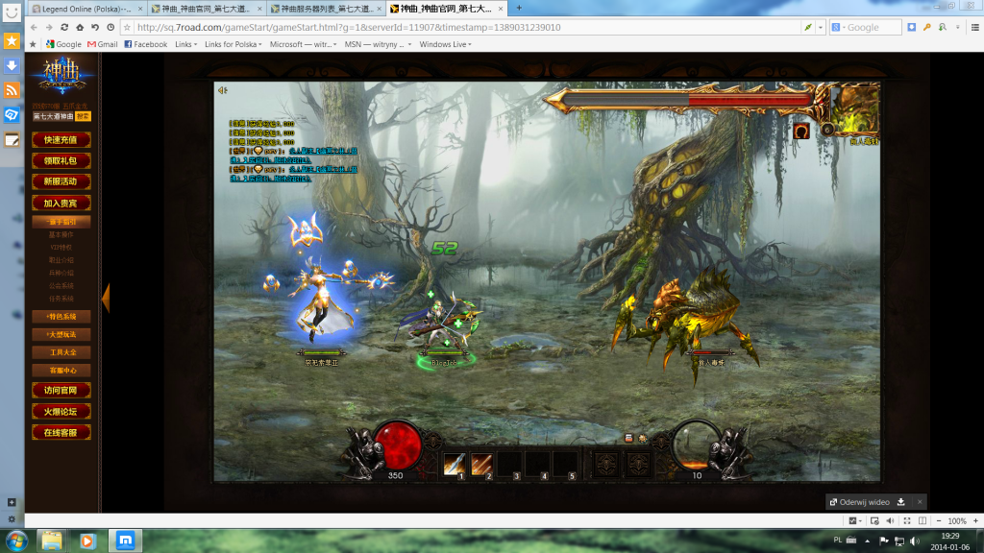This screenshot has height=553, width=984.
Task: Zoom out with the minus button
Action: coord(939,521)
